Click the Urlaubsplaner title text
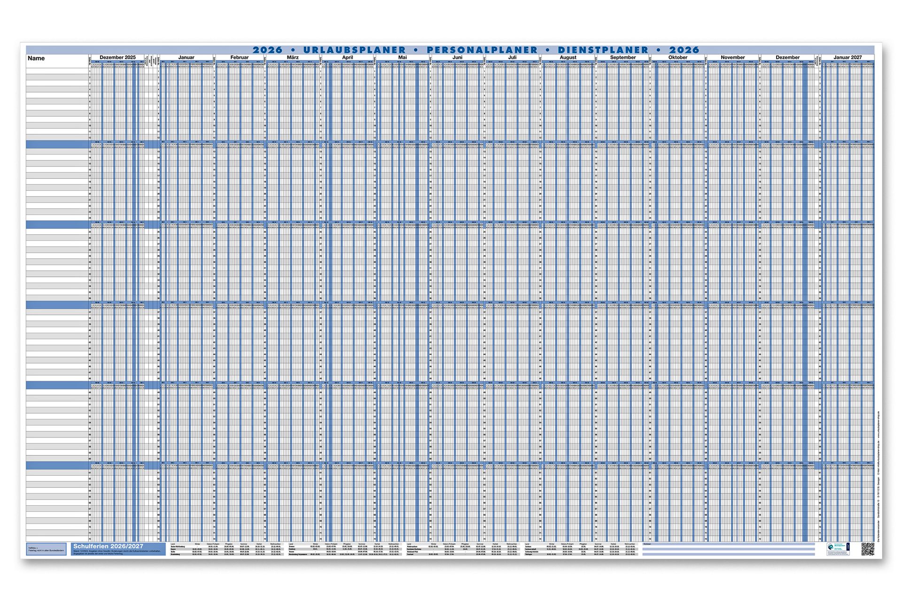The height and width of the screenshot is (601, 902). click(354, 50)
